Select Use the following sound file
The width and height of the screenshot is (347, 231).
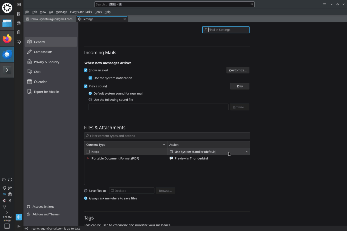coord(90,100)
